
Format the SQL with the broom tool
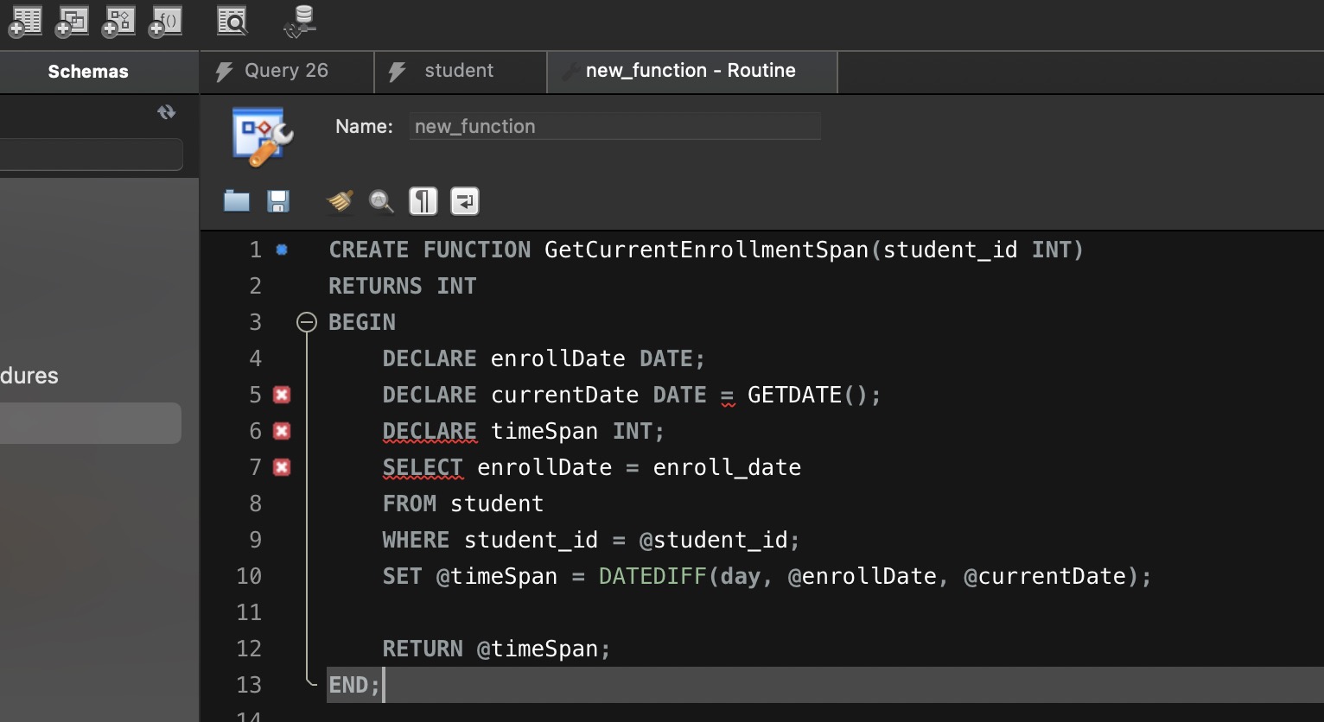pos(339,200)
